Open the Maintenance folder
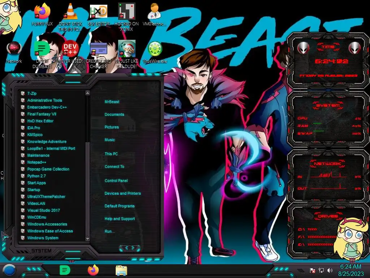This screenshot has width=370, height=278. click(x=38, y=155)
